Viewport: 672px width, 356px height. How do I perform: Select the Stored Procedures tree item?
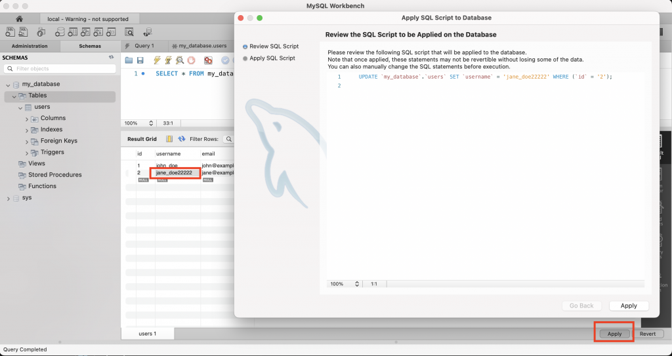click(55, 175)
